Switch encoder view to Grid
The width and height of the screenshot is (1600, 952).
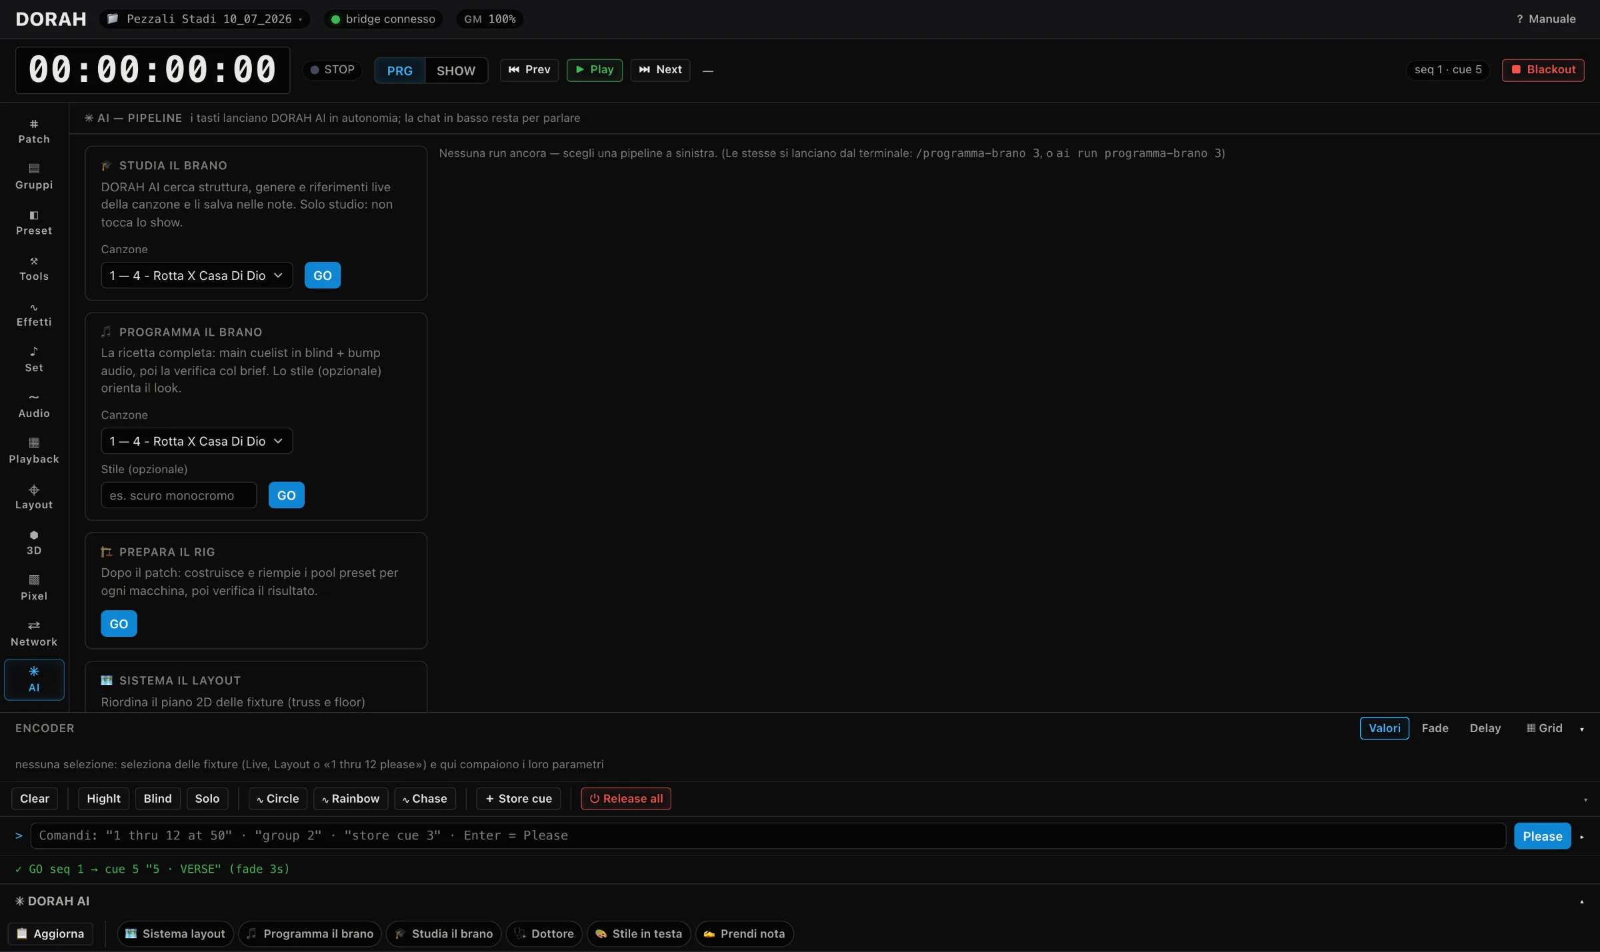point(1544,728)
